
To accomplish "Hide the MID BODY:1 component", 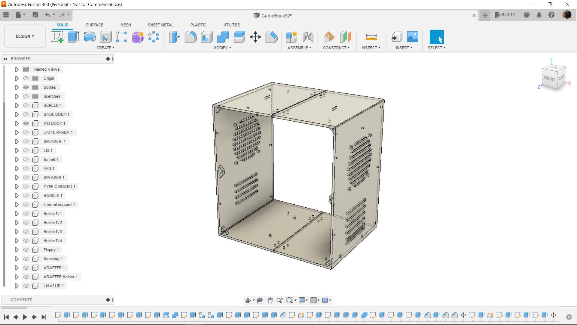I will coord(26,123).
